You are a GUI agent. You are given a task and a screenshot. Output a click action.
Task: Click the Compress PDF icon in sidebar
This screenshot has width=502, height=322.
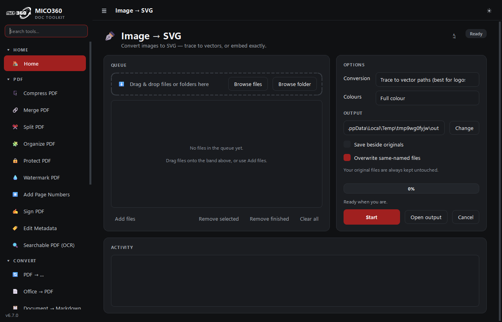[15, 93]
